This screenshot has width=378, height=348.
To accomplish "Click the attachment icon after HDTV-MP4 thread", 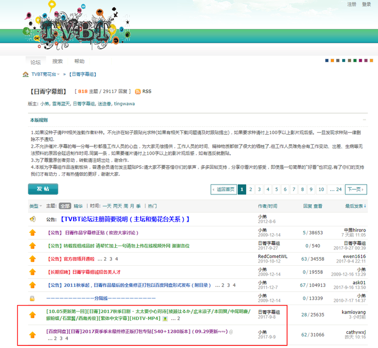I will (x=165, y=319).
